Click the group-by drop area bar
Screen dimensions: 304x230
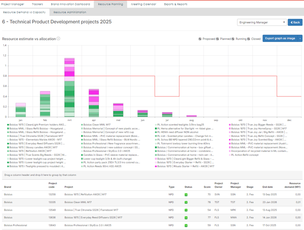coord(152,175)
